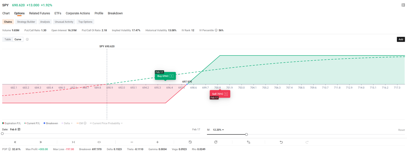Click the Add button

(401, 39)
